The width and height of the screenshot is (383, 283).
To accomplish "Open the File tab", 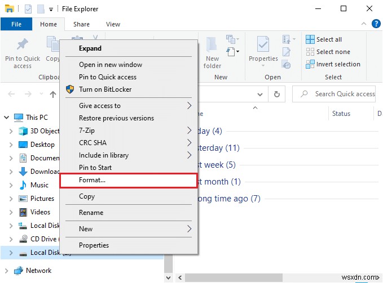I will [x=16, y=24].
